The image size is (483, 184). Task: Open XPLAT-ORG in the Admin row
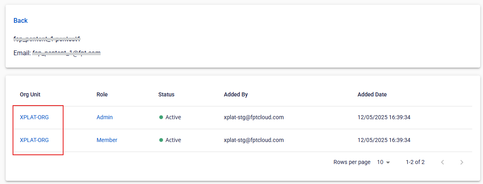coord(34,117)
